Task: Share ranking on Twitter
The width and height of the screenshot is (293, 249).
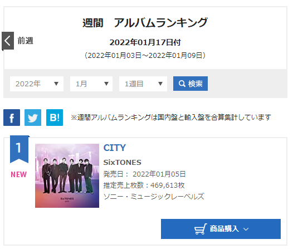Action: 33,118
